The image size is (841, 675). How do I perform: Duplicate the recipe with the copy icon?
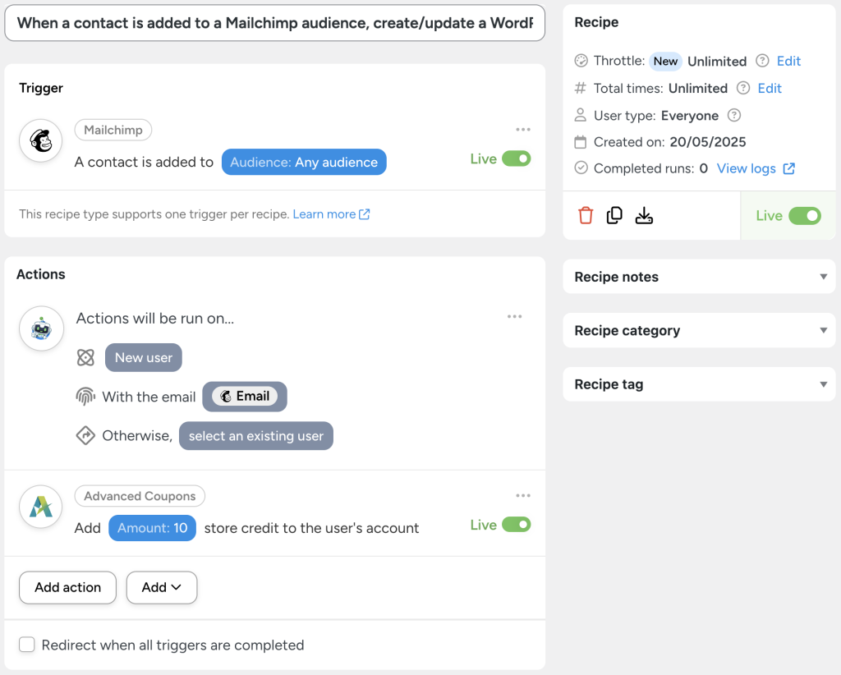tap(614, 215)
